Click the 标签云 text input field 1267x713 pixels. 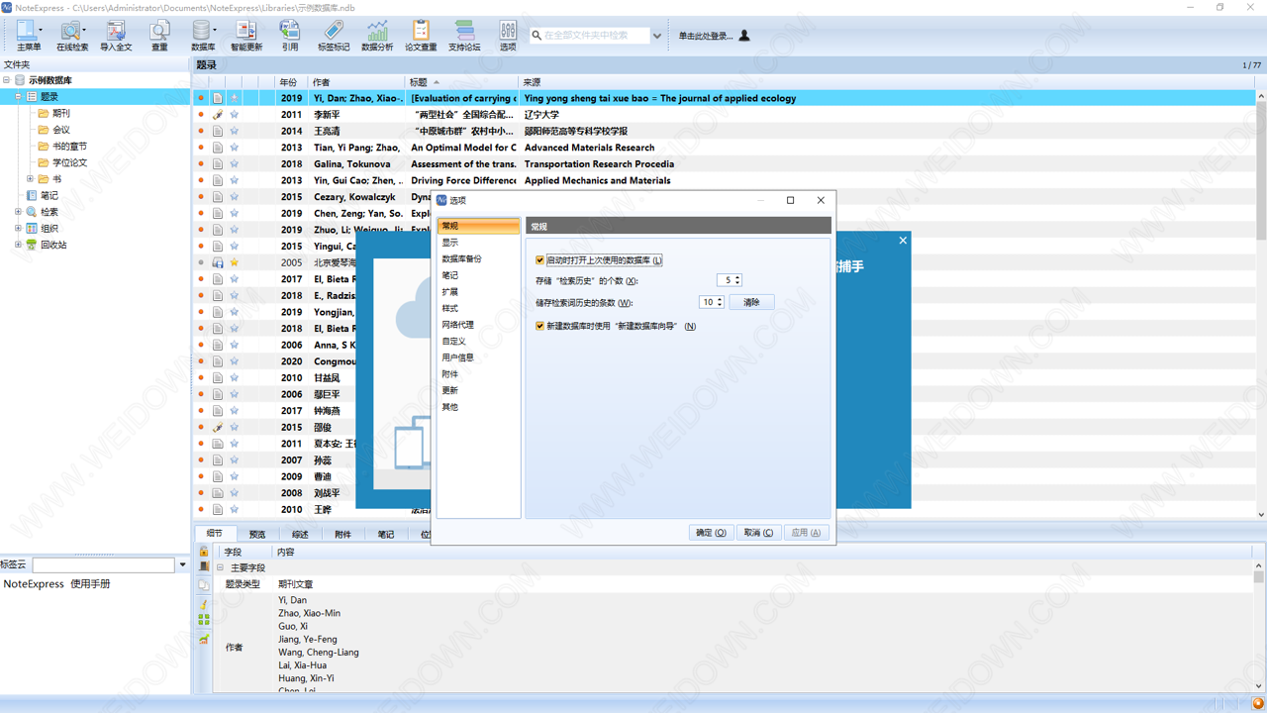coord(103,564)
